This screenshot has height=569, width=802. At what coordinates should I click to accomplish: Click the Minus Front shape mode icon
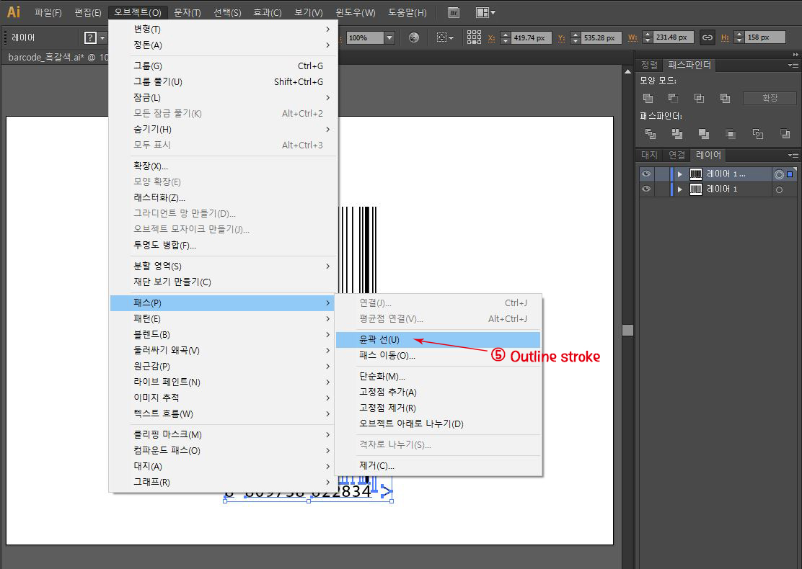pos(673,98)
